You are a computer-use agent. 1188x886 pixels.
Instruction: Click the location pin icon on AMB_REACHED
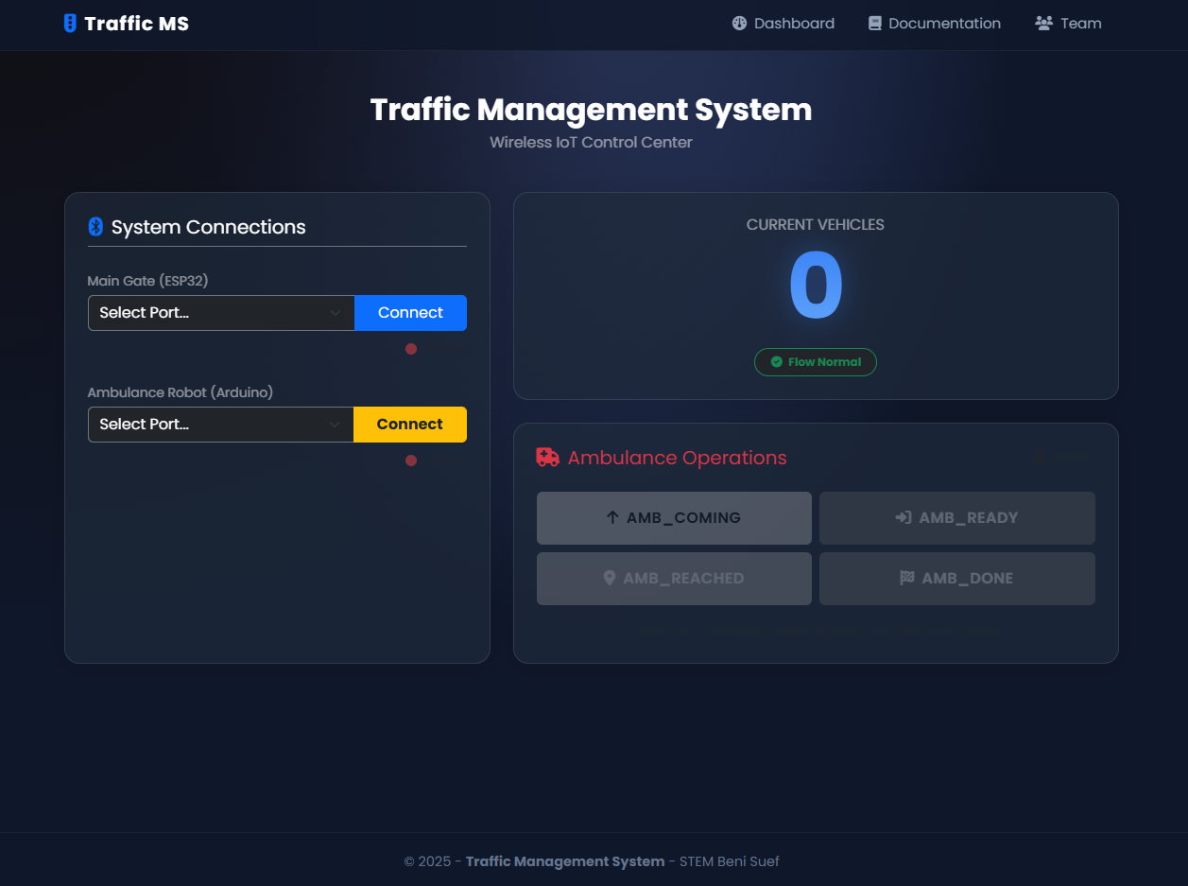tap(611, 578)
